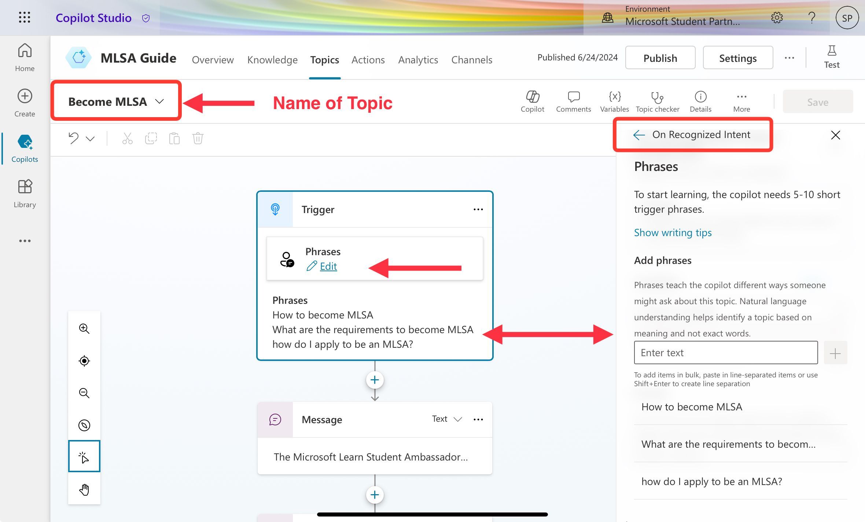Expand the undo history chevron
The height and width of the screenshot is (522, 865).
tap(90, 139)
